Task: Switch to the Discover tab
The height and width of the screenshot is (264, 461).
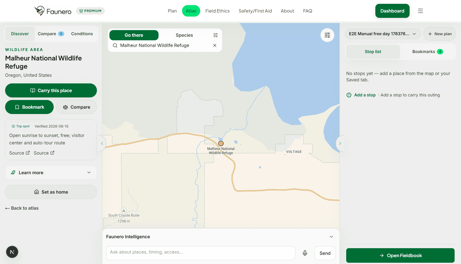Action: (20, 34)
